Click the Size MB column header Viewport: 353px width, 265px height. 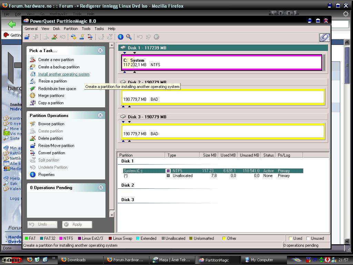click(x=209, y=155)
